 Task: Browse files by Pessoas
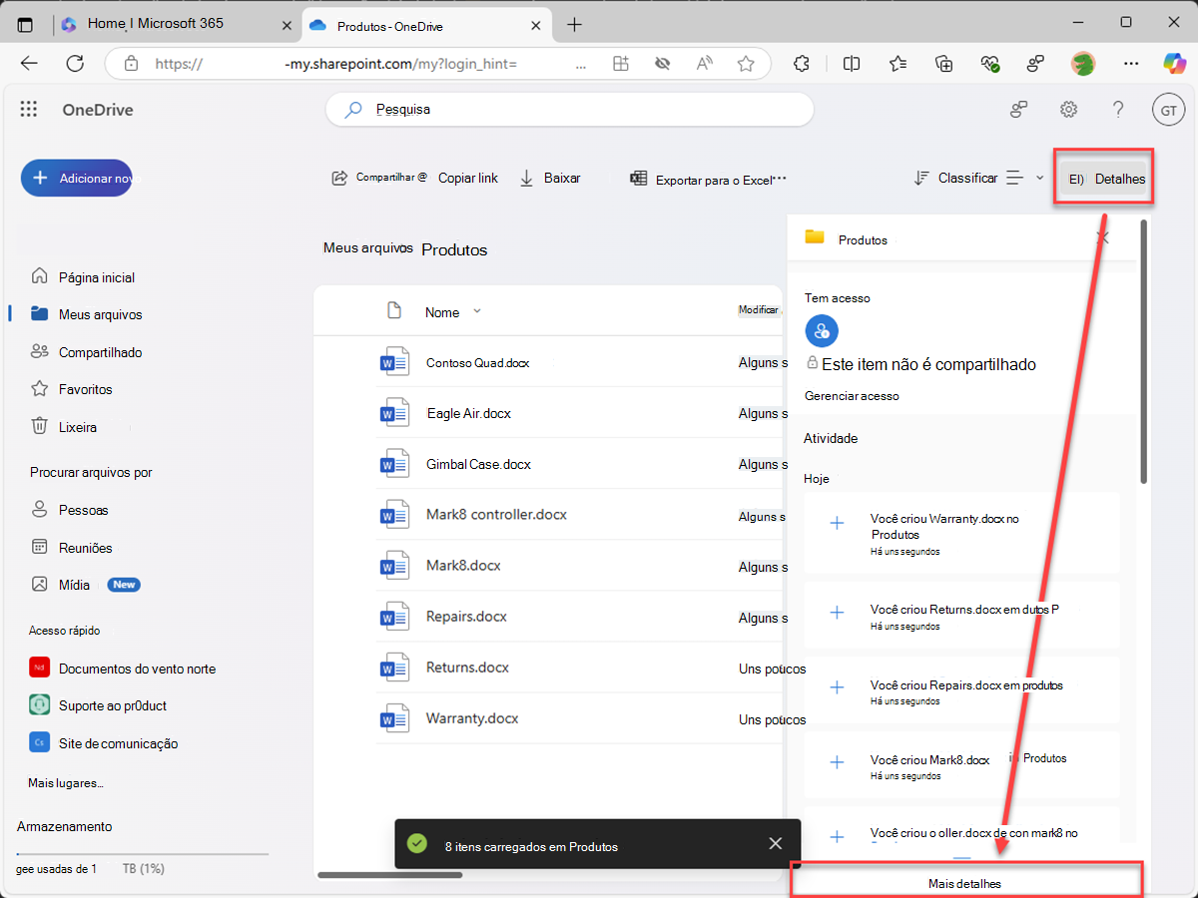(70, 510)
